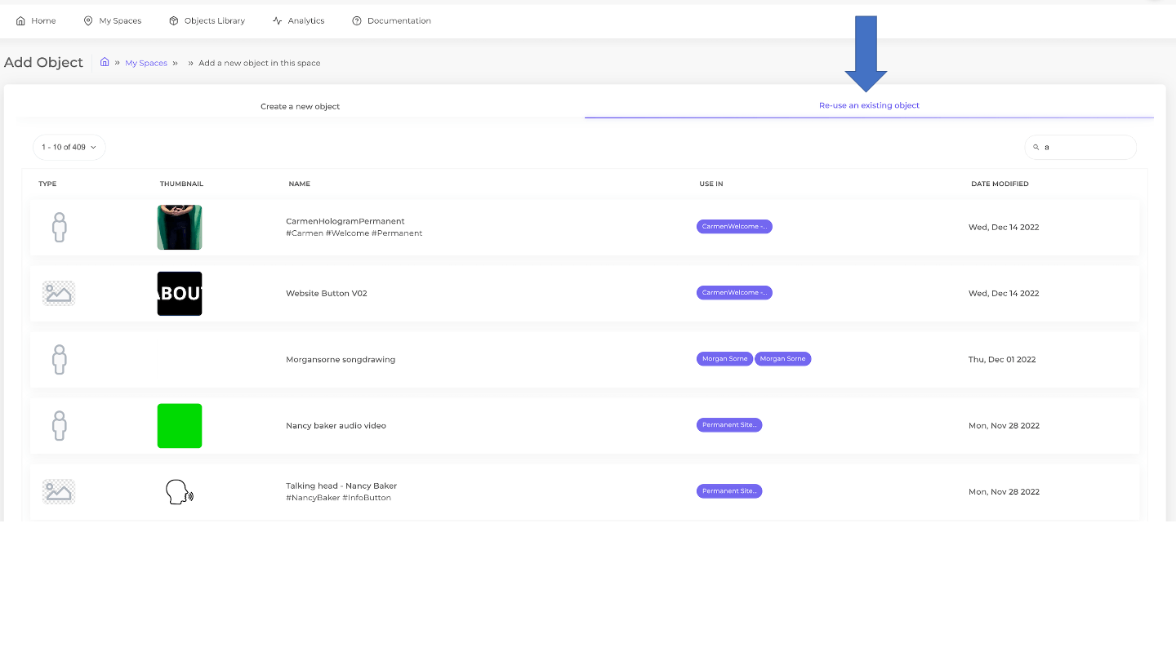Click the Objects Library cube icon
Screen dimensions: 1176x661
pos(174,21)
